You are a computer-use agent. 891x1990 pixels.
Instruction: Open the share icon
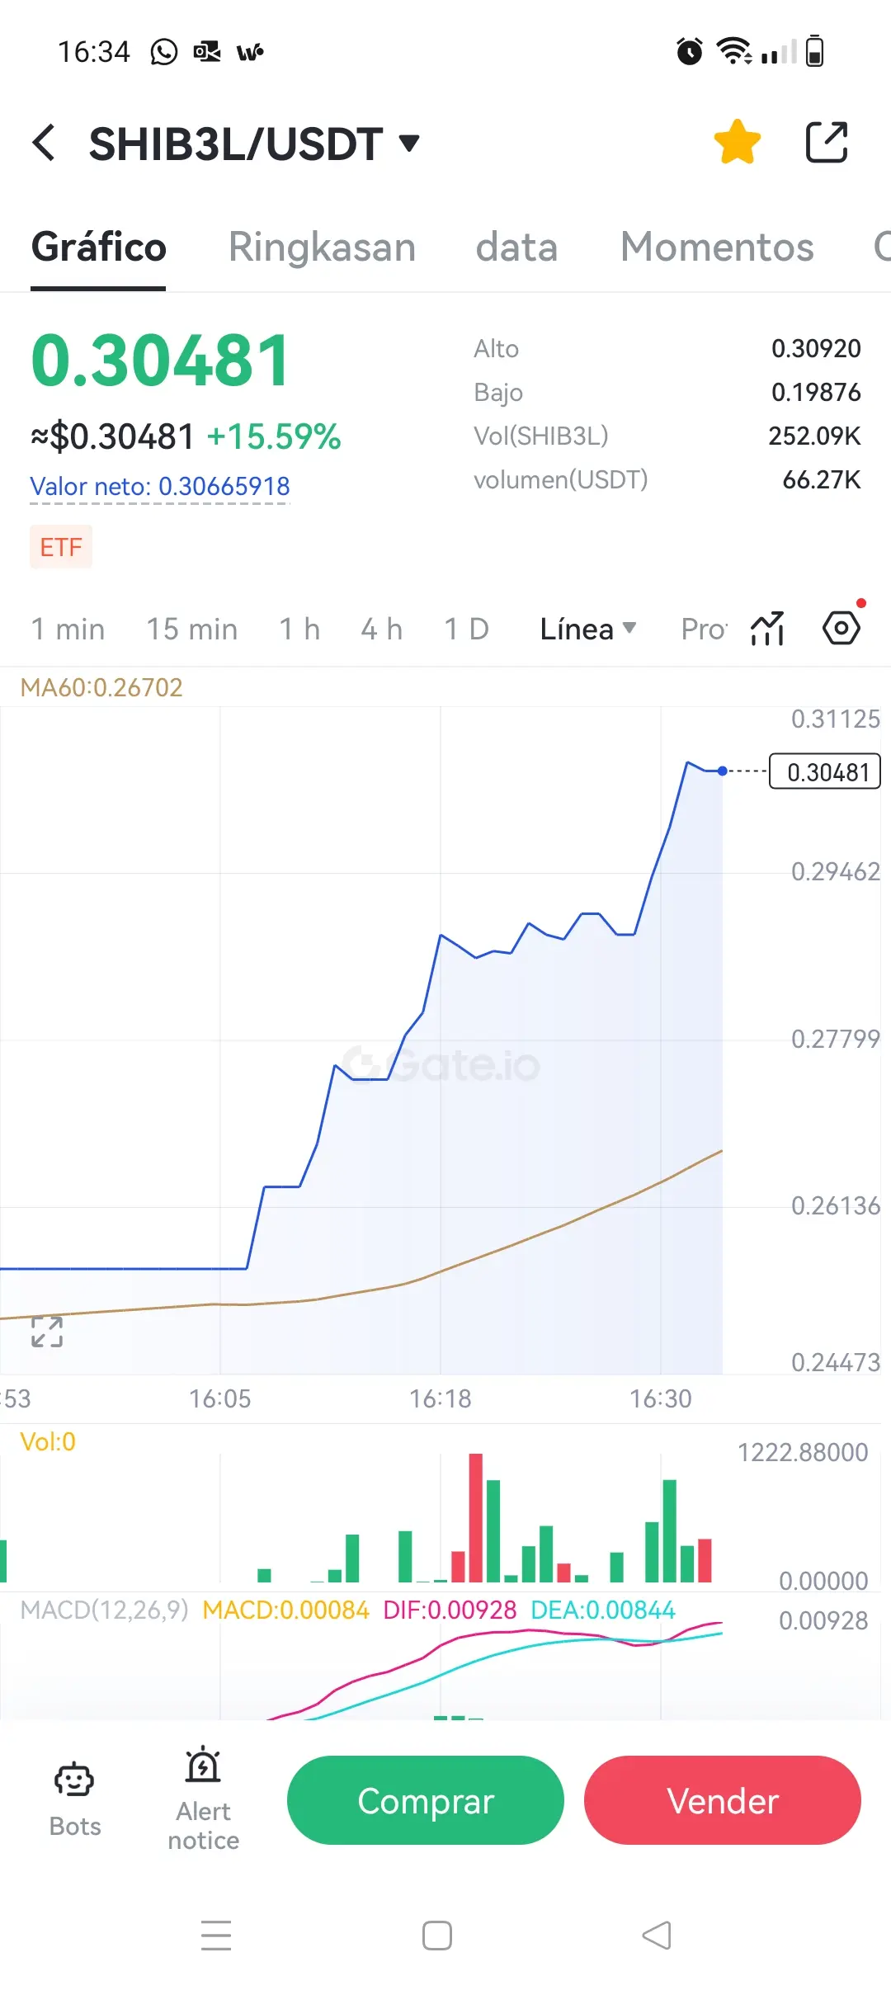tap(826, 142)
